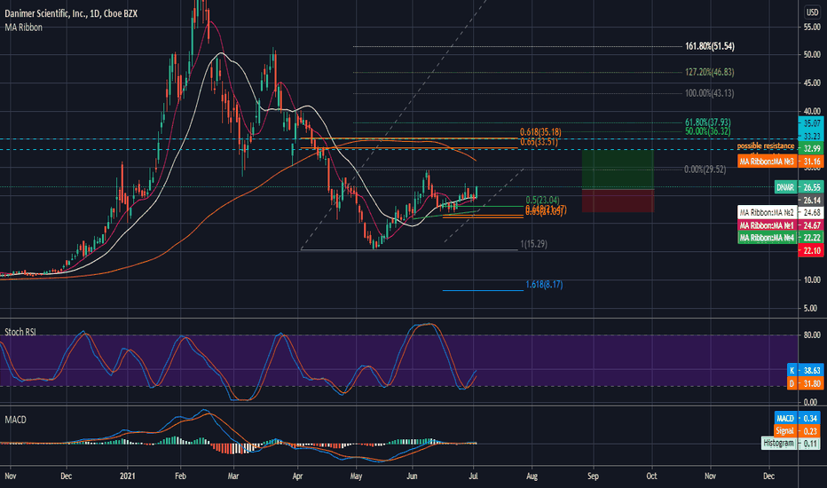
Task: Click the red 22.10 price tag
Action: (811, 250)
